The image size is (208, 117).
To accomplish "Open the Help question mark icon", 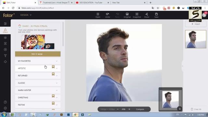I will click(x=5, y=102).
